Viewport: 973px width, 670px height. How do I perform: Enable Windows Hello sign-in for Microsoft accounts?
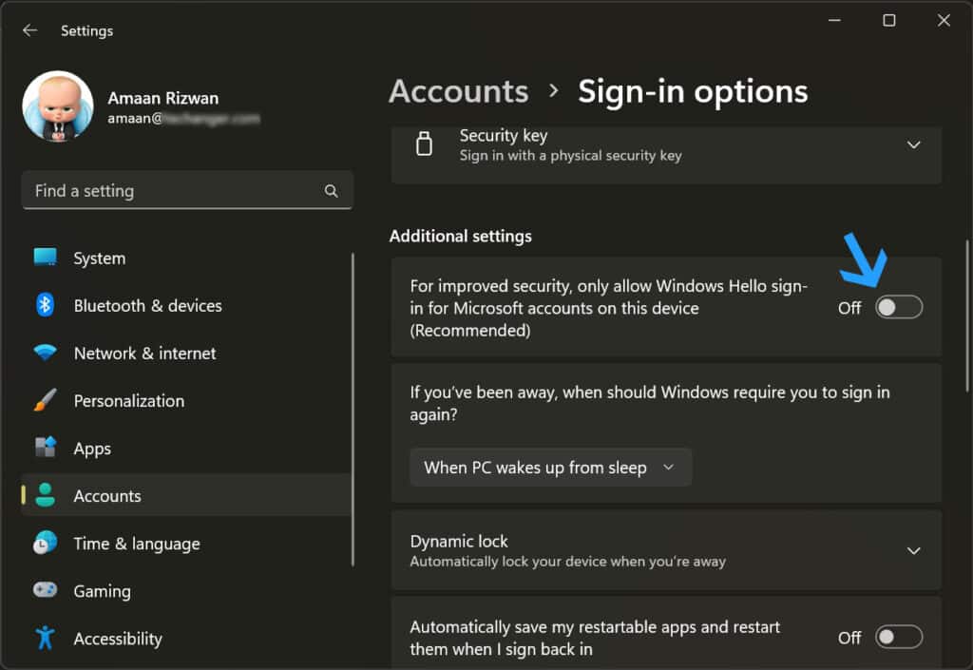point(898,306)
